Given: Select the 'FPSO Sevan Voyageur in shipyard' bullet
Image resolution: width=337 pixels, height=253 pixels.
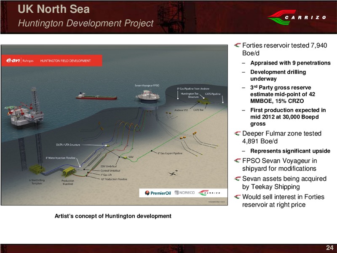Looking at the screenshot, I should pos(280,164).
